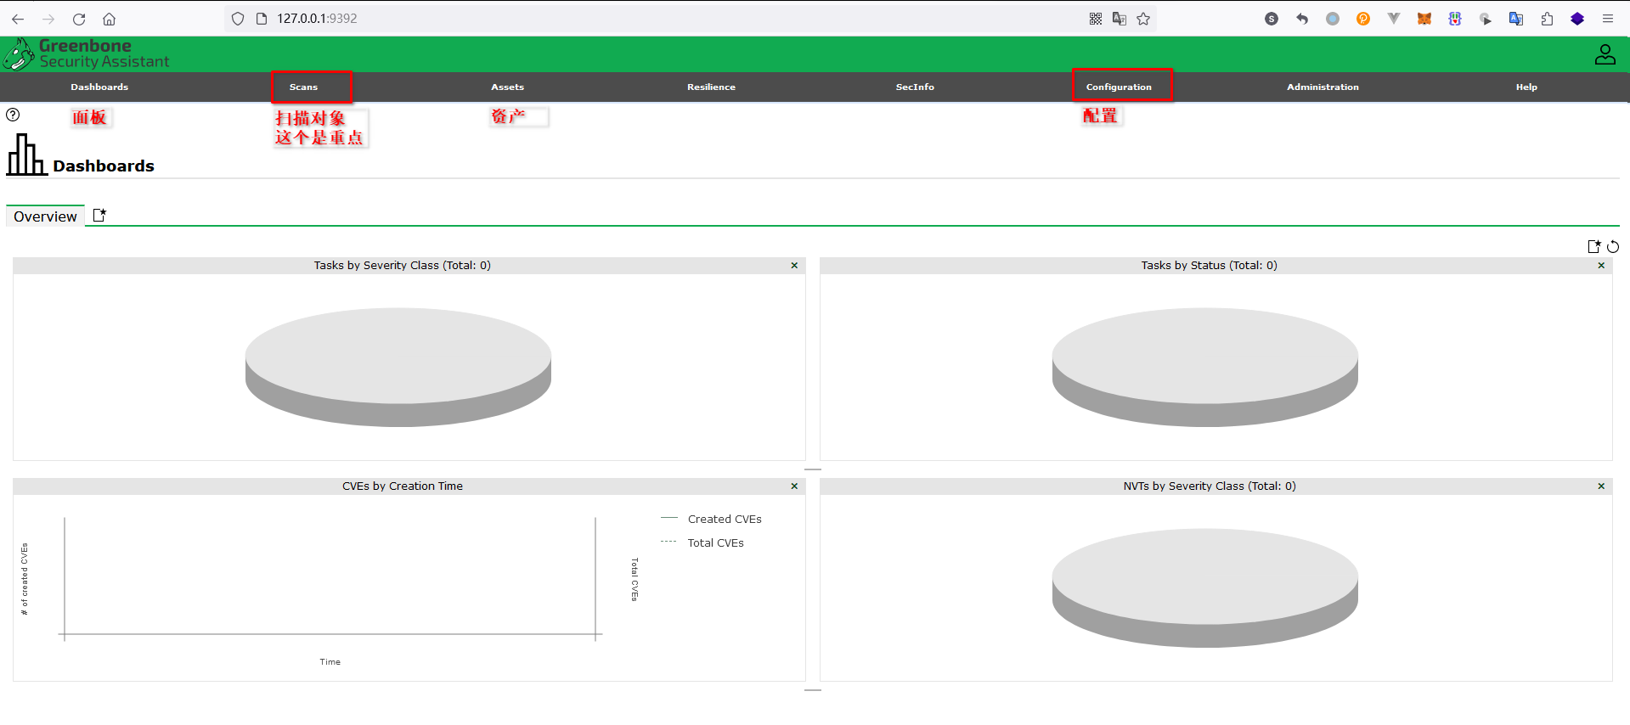Bookmark this page with star icon
1630x725 pixels.
(x=1143, y=19)
